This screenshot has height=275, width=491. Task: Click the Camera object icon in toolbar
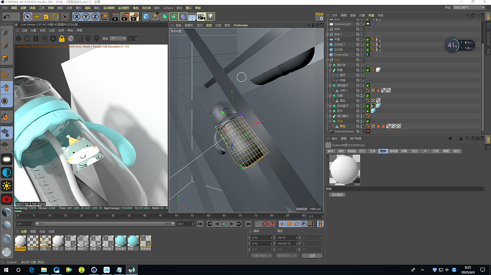[201, 16]
